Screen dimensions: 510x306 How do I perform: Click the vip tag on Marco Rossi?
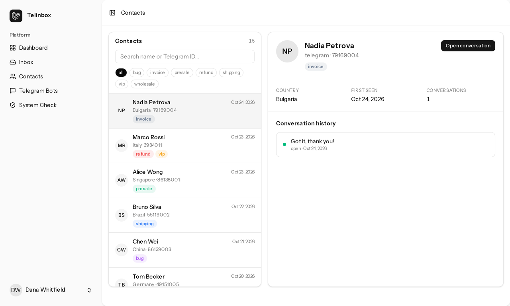(161, 154)
